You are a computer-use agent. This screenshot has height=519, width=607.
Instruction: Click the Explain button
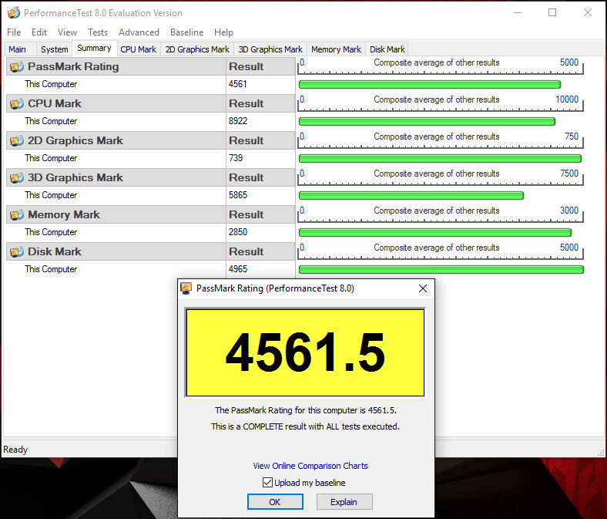(x=344, y=502)
